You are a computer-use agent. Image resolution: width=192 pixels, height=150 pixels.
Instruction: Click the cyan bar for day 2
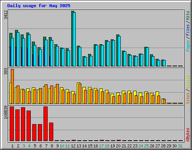point(18,49)
